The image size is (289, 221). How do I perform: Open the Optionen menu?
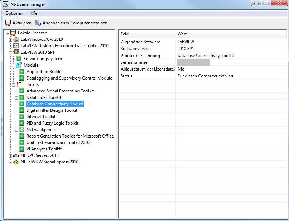click(14, 13)
